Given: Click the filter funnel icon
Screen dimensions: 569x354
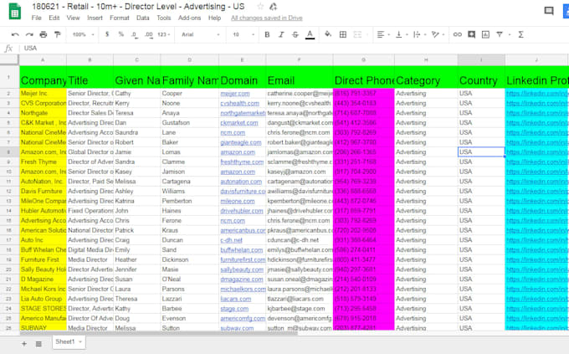Looking at the screenshot, I should (x=500, y=34).
